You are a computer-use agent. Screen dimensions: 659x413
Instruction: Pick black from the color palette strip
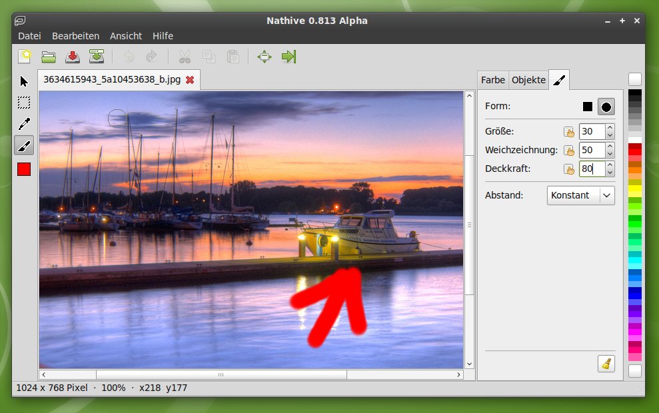[x=634, y=93]
